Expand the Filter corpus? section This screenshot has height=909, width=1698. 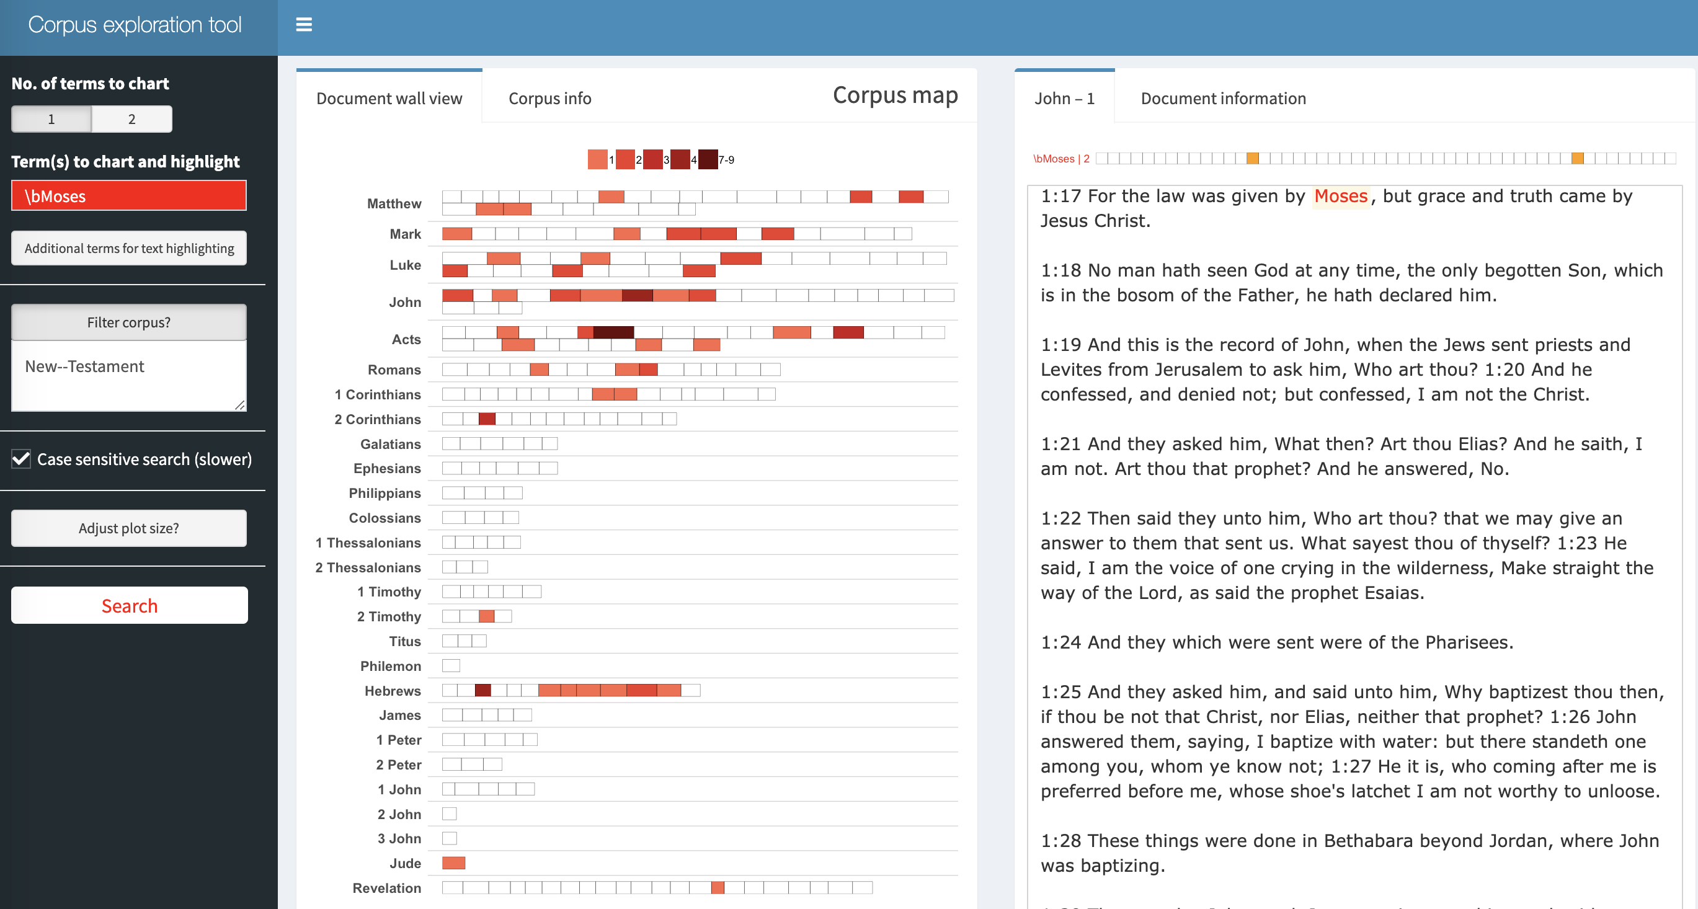[128, 322]
